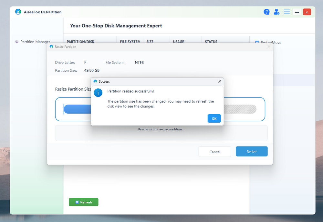
Task: Select Partition Manager in the sidebar
Action: pos(35,42)
